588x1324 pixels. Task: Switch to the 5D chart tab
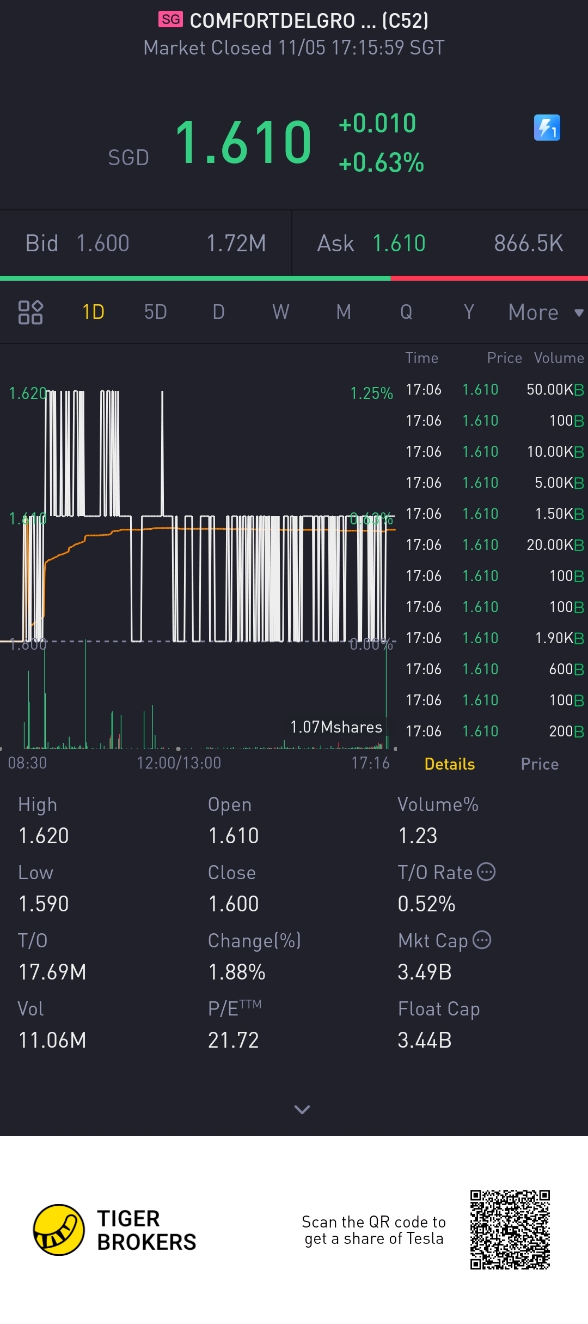tap(155, 312)
